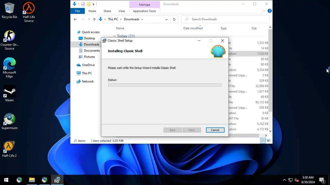
Task: Switch to details view in Explorer
Action: (x=263, y=141)
